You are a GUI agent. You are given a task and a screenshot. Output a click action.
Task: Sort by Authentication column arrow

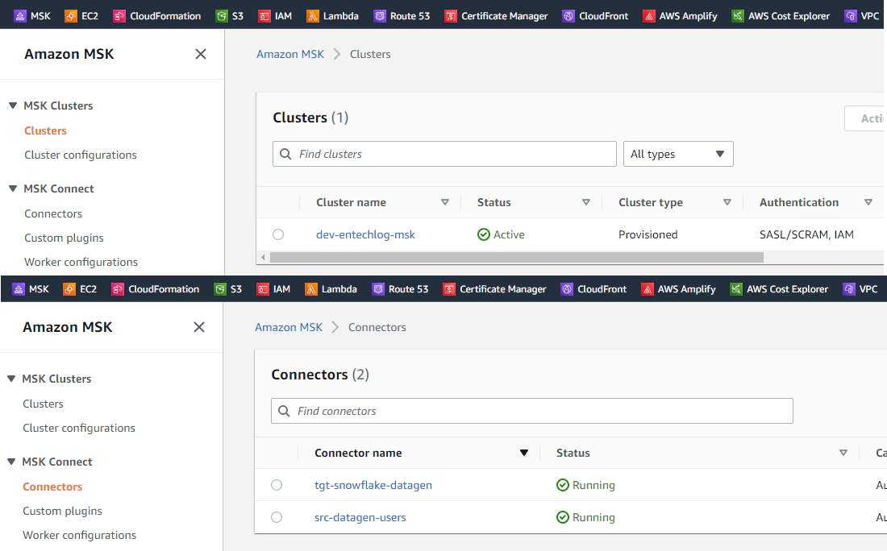coord(868,202)
